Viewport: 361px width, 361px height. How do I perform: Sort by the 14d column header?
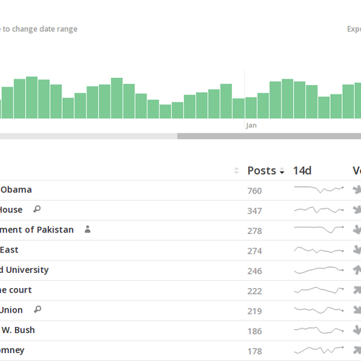[x=302, y=170]
